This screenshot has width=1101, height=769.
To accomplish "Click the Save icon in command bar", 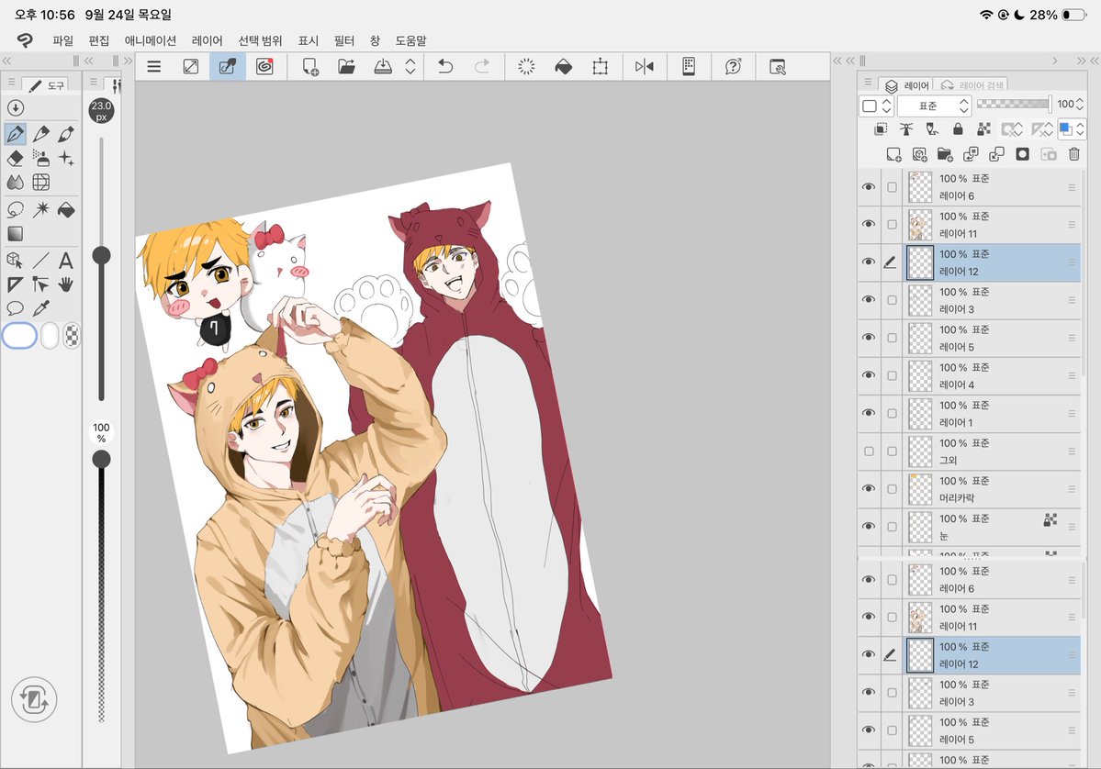I will coord(383,67).
